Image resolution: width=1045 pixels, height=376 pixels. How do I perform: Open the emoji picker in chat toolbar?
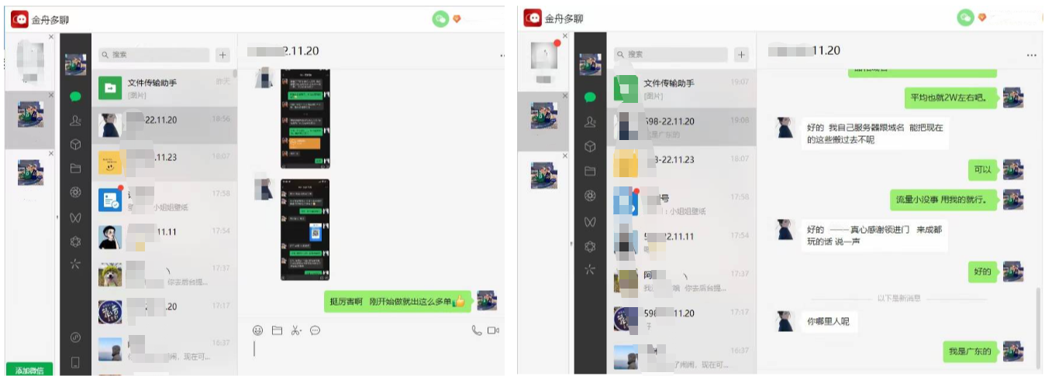click(x=258, y=330)
